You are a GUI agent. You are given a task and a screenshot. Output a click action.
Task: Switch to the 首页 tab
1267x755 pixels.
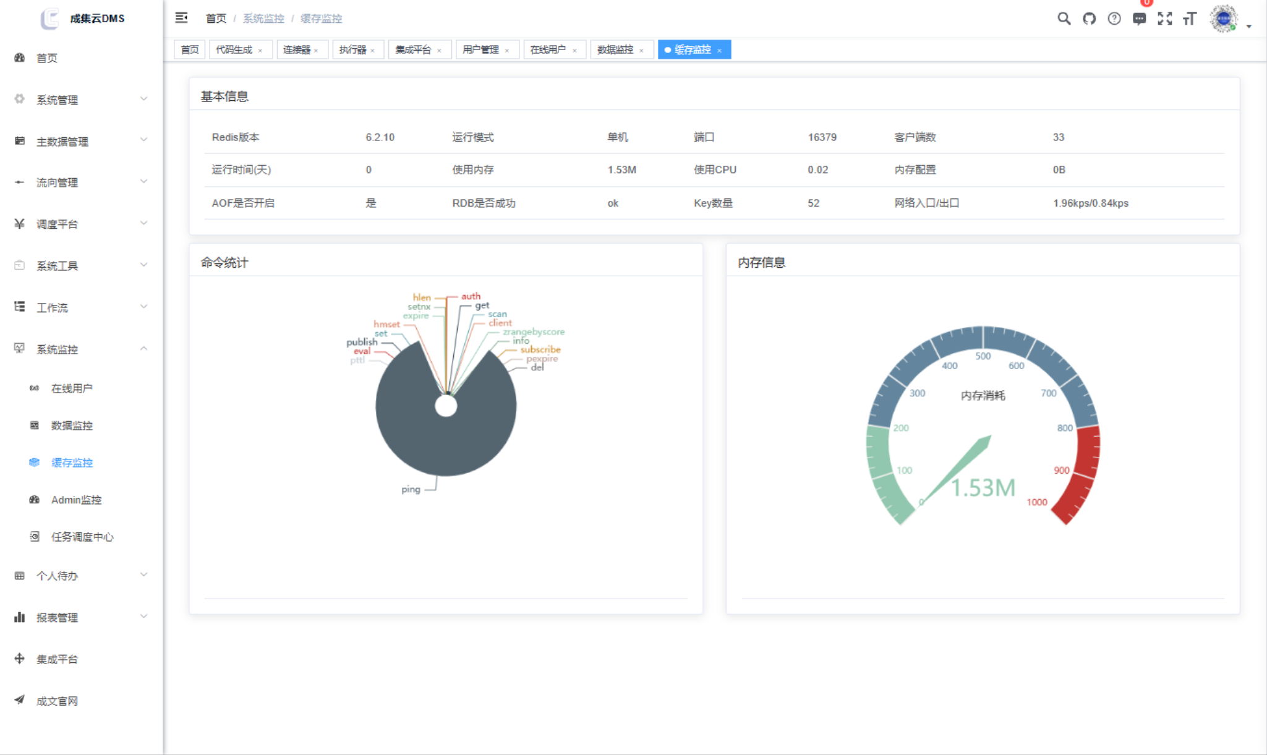pyautogui.click(x=190, y=49)
